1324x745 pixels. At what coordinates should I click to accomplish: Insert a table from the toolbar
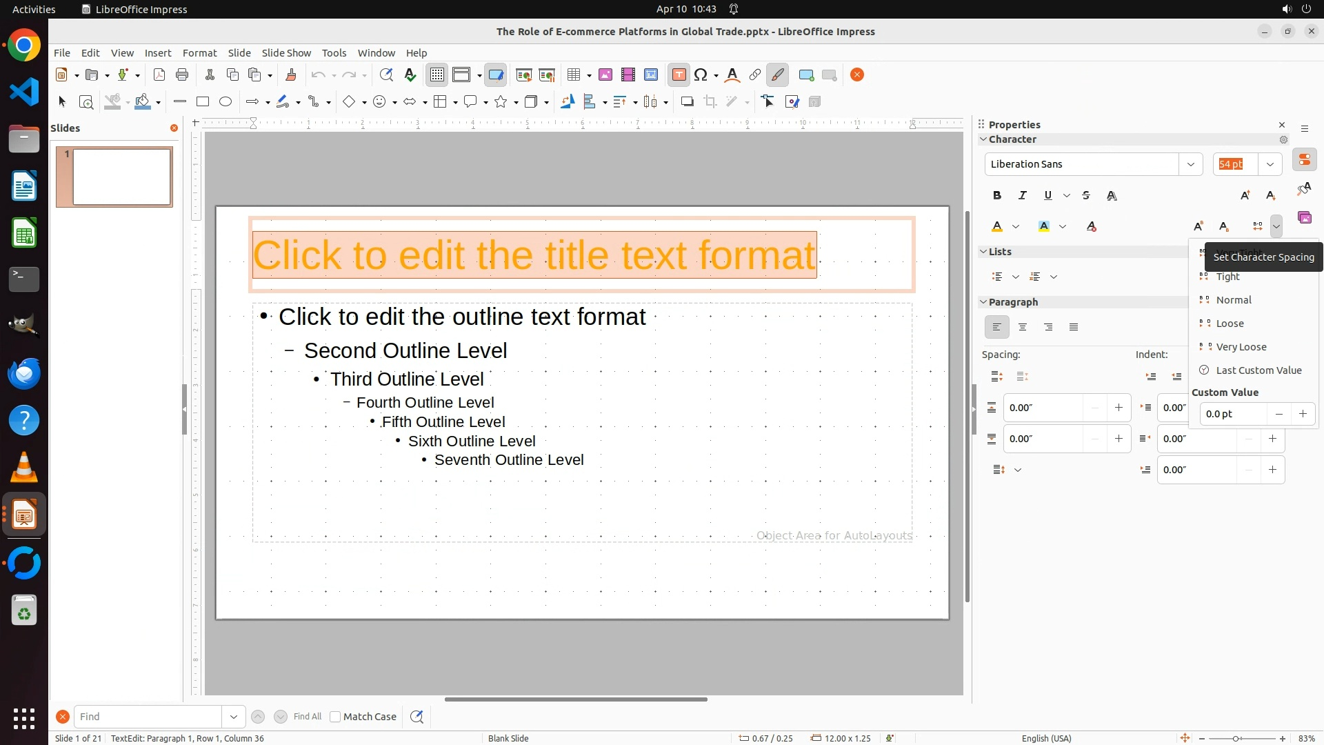(573, 75)
